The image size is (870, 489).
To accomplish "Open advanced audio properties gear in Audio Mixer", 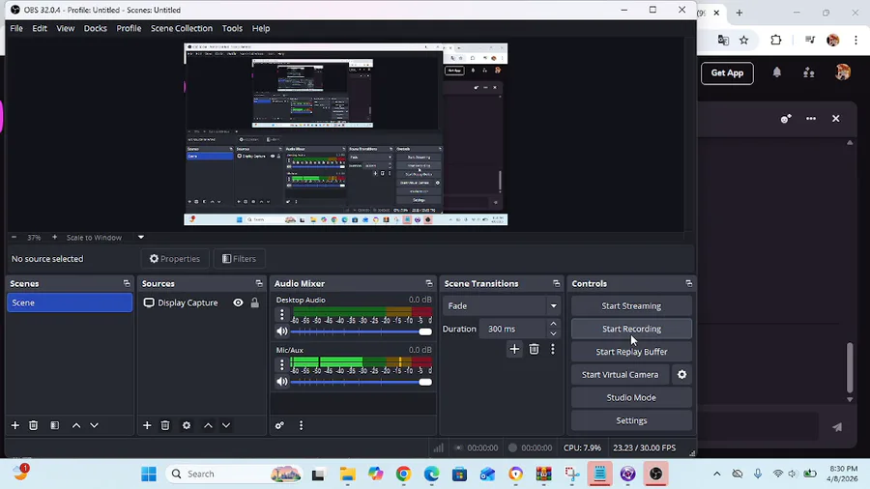I will coord(279,425).
